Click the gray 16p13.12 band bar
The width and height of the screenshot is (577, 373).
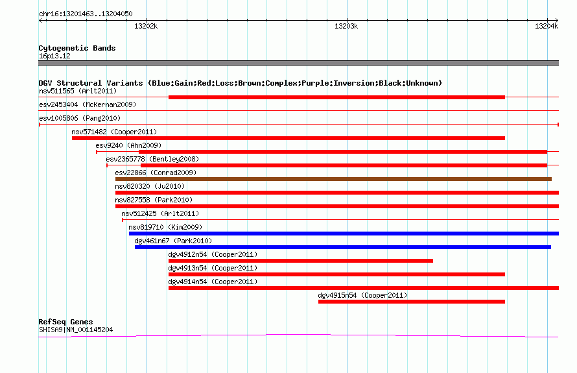click(x=298, y=63)
